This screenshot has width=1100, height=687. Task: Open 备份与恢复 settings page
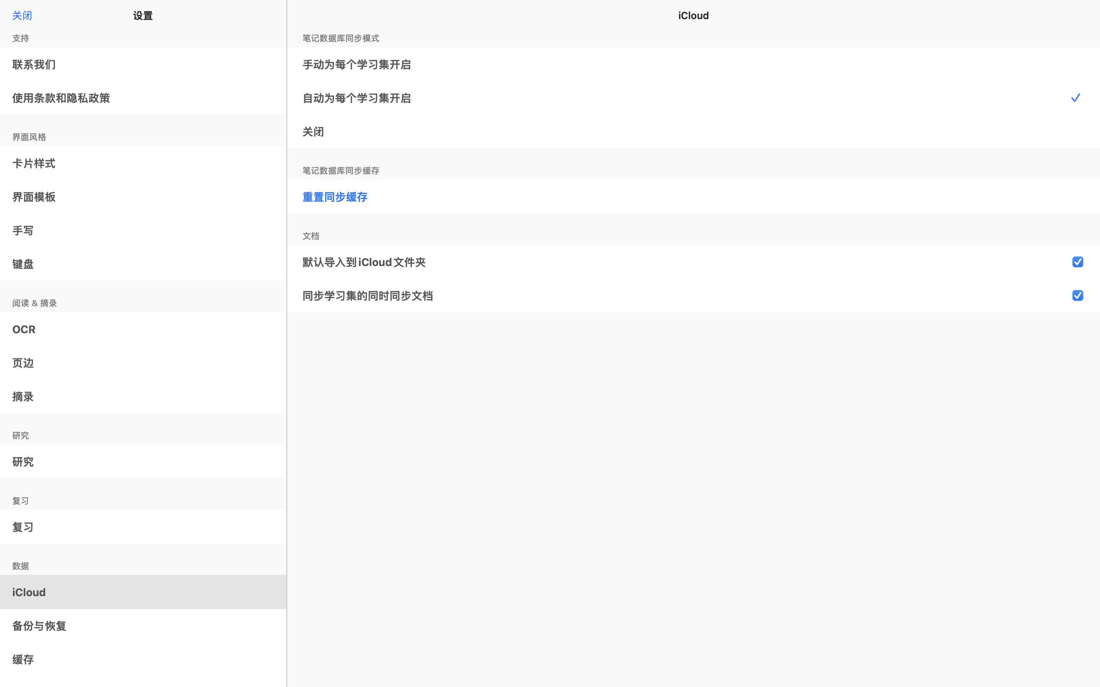pyautogui.click(x=40, y=626)
